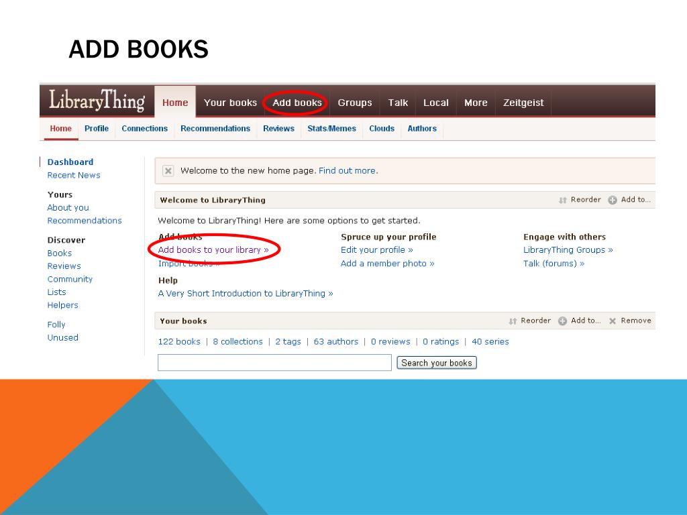Go to the Add books tab

(x=297, y=103)
